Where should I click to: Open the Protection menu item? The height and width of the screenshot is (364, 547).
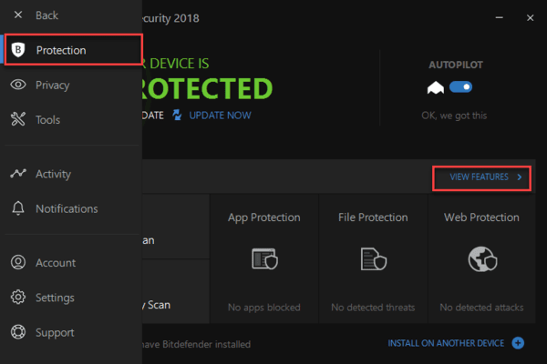coord(74,49)
